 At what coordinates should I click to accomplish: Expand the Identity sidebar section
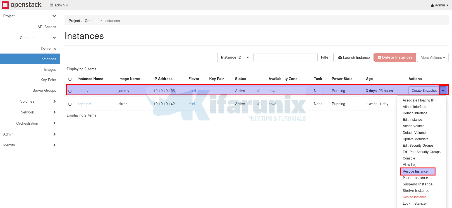click(x=30, y=145)
